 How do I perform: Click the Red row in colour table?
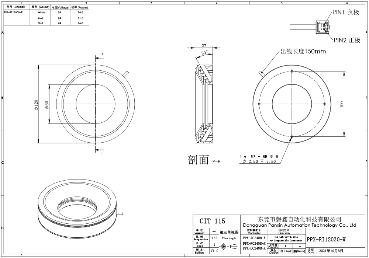pyautogui.click(x=41, y=18)
